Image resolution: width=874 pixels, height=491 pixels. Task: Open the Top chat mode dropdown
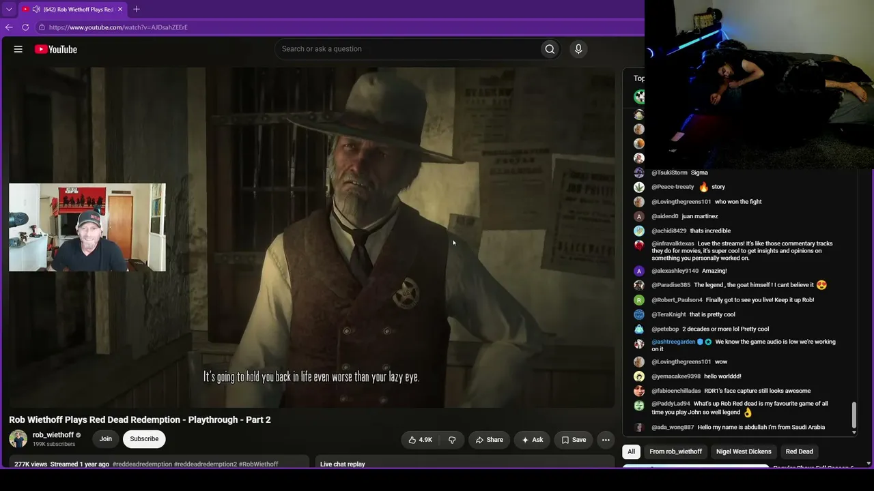tap(639, 78)
